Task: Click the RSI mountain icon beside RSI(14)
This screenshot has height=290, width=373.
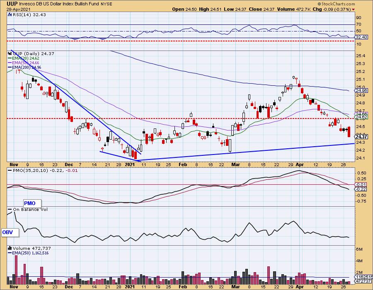Action: [10, 15]
